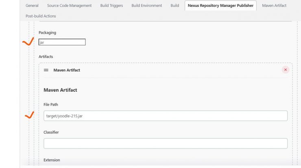Image resolution: width=301 pixels, height=168 pixels.
Task: Remove the Maven Artifact with red X
Action: [x=286, y=70]
